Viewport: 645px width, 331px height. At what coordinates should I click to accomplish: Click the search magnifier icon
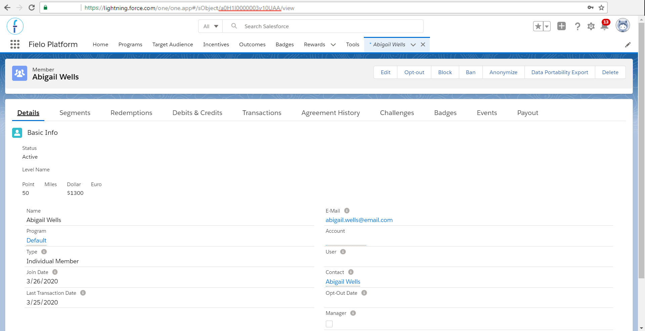point(234,26)
